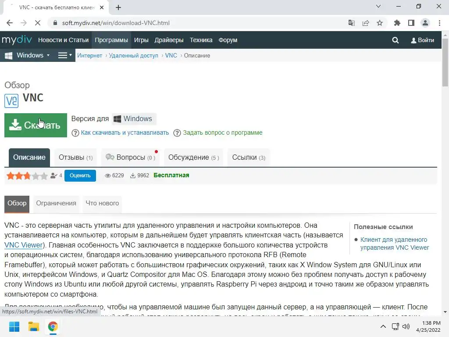Open File Explorer from taskbar
The image size is (449, 337).
(33, 326)
